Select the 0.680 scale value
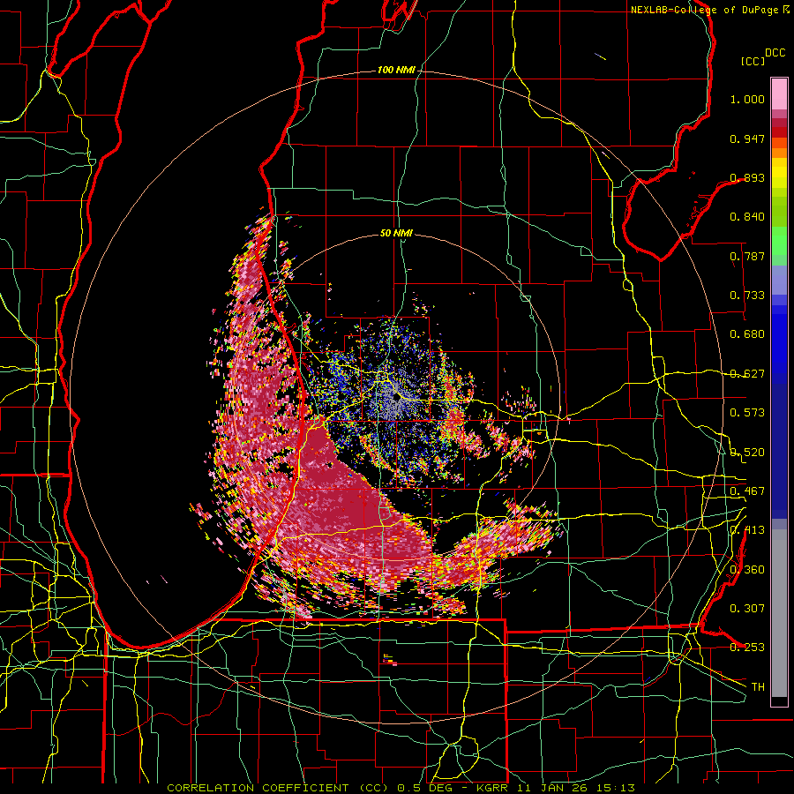Screen dimensions: 794x794 pos(747,334)
